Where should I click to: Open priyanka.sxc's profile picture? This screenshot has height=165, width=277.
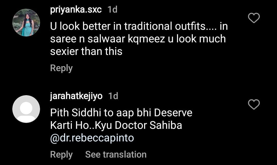(x=26, y=23)
